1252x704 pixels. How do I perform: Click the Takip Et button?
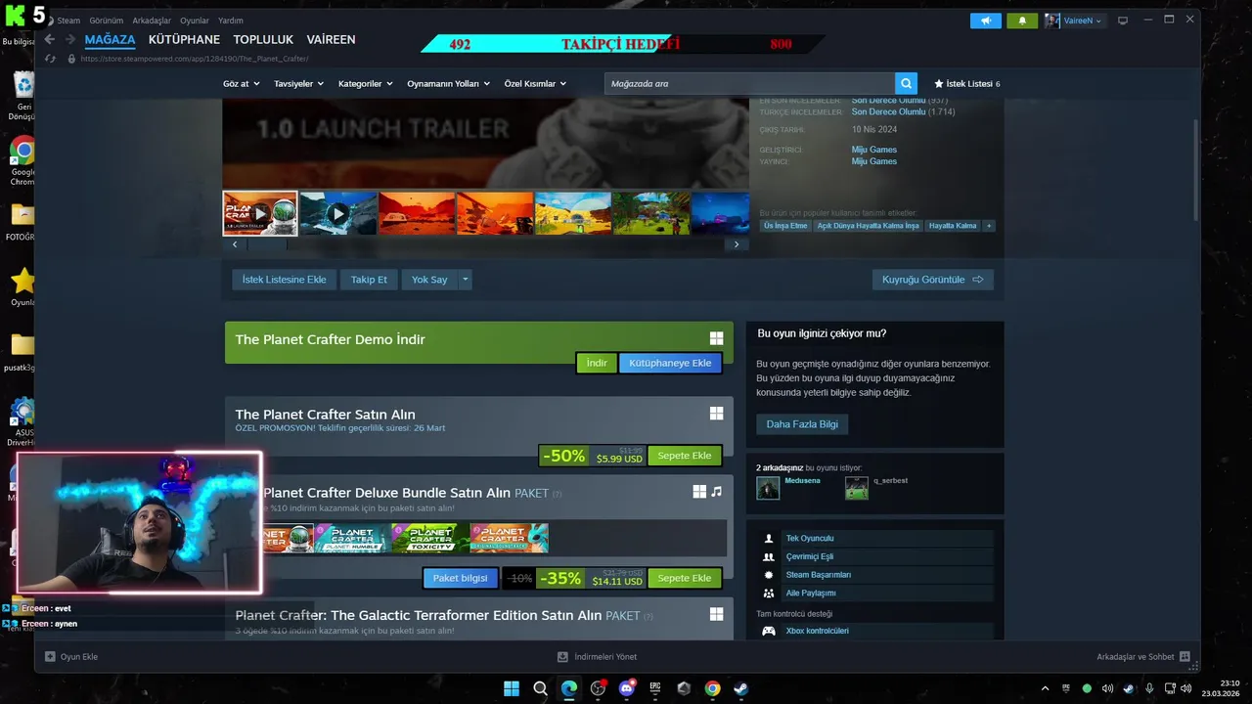tap(369, 280)
